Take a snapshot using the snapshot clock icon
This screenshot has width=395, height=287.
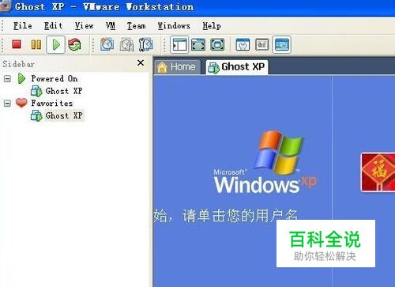pyautogui.click(x=107, y=44)
